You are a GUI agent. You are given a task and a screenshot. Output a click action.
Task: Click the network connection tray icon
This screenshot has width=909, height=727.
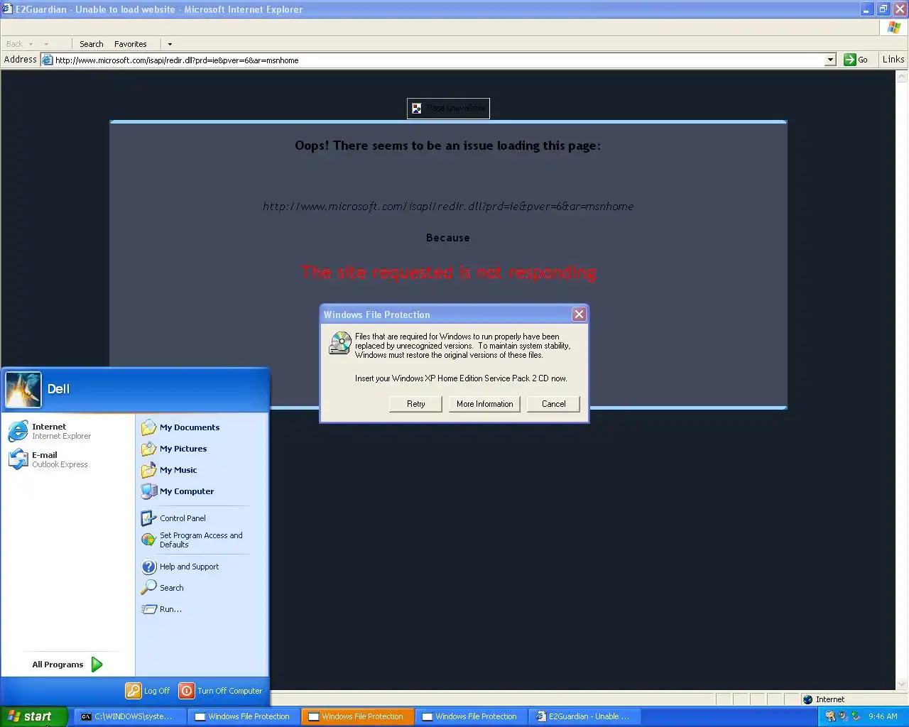pos(856,716)
